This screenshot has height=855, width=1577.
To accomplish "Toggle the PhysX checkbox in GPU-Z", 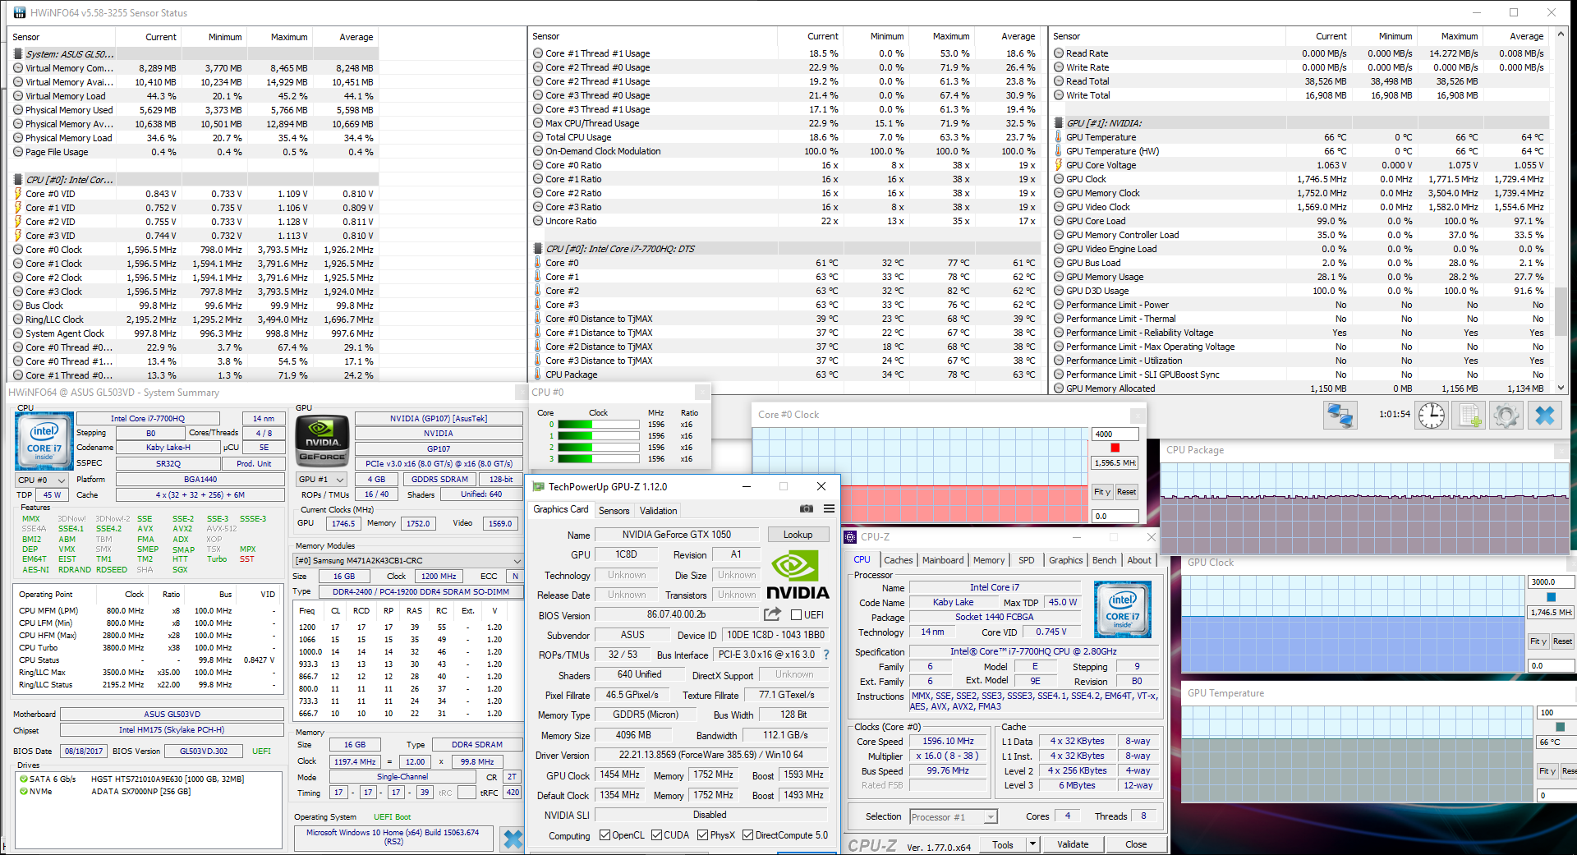I will [x=702, y=835].
